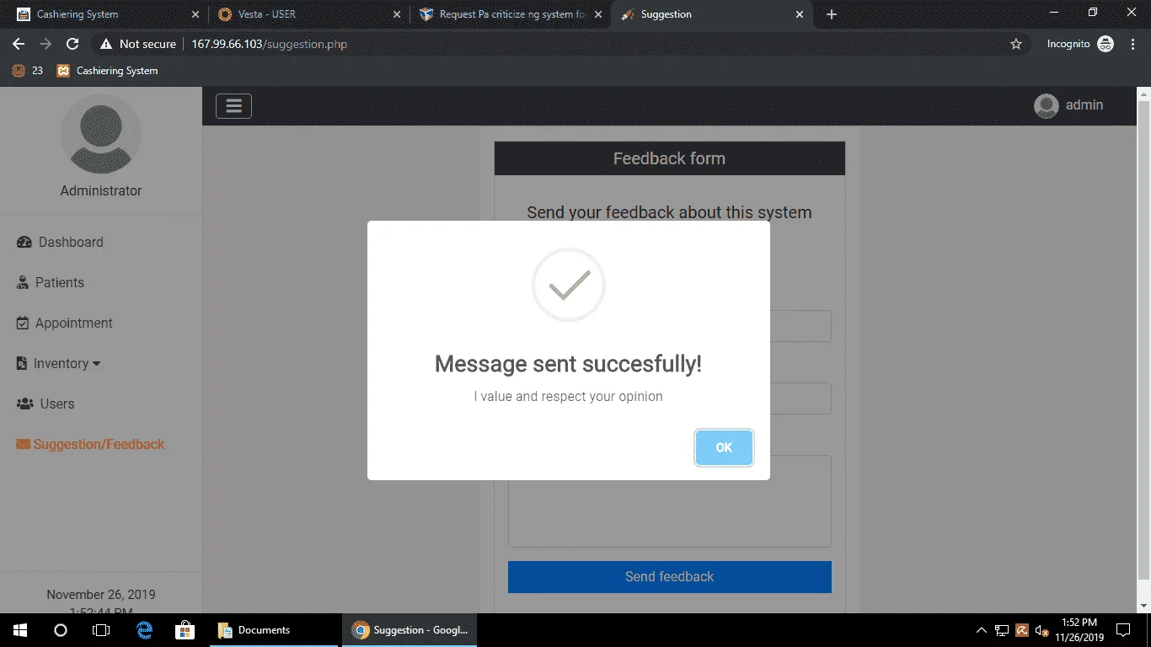Open the Dashboard sidebar item
1151x647 pixels.
60,242
